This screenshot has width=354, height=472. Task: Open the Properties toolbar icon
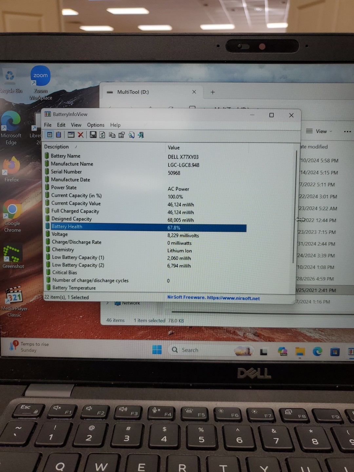[x=122, y=135]
